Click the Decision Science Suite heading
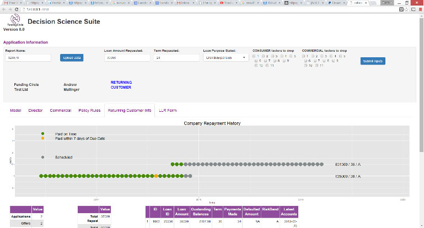This screenshot has height=228, width=424. coord(64,21)
